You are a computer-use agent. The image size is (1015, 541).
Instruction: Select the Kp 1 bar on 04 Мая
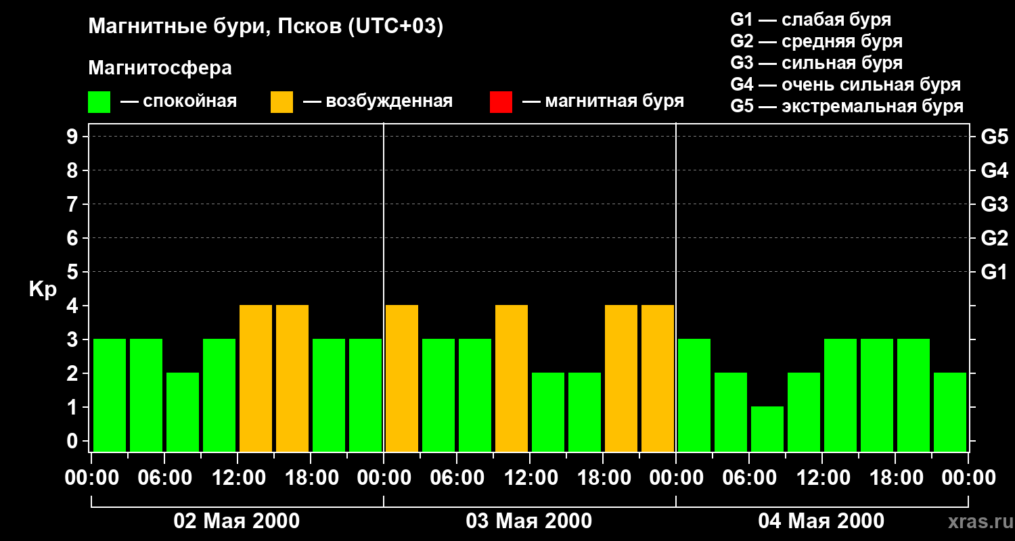tap(767, 429)
